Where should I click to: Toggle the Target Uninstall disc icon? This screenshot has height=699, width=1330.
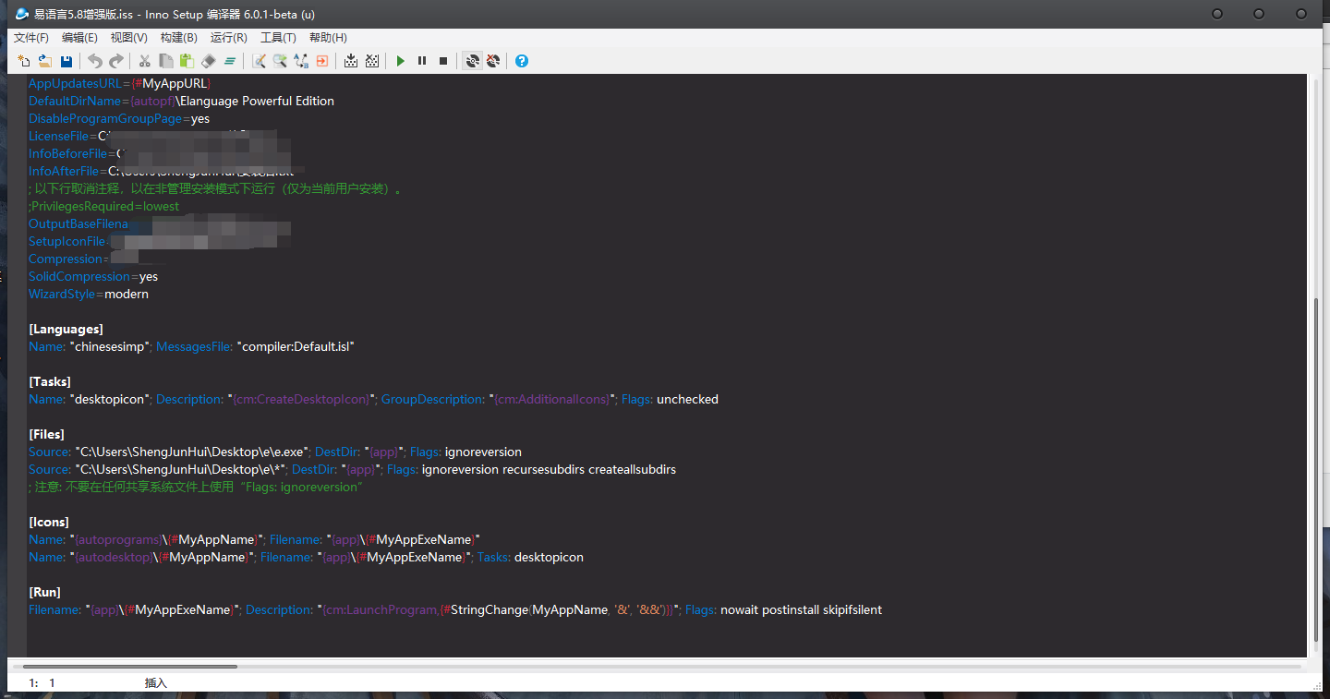493,61
